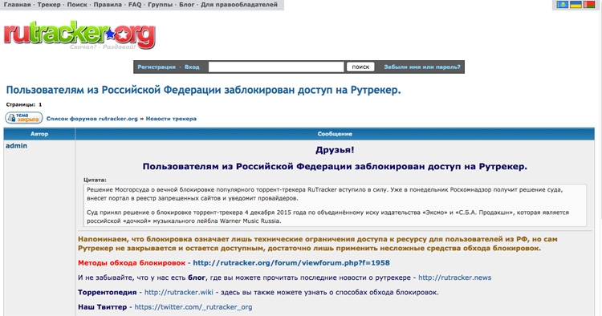
Task: Open the http://rutracker.news link
Action: [454, 278]
